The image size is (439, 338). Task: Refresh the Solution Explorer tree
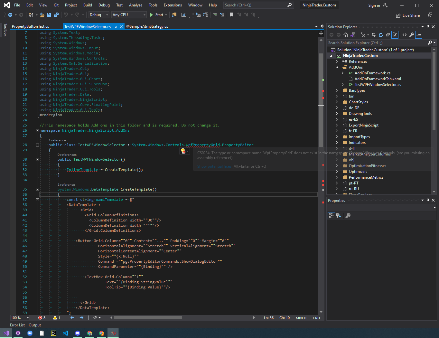click(x=381, y=35)
